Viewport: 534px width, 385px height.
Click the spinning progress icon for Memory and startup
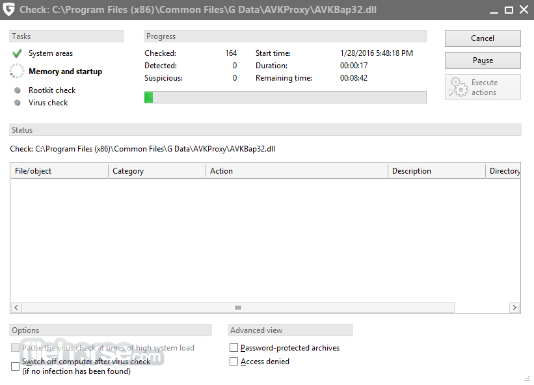pos(17,72)
